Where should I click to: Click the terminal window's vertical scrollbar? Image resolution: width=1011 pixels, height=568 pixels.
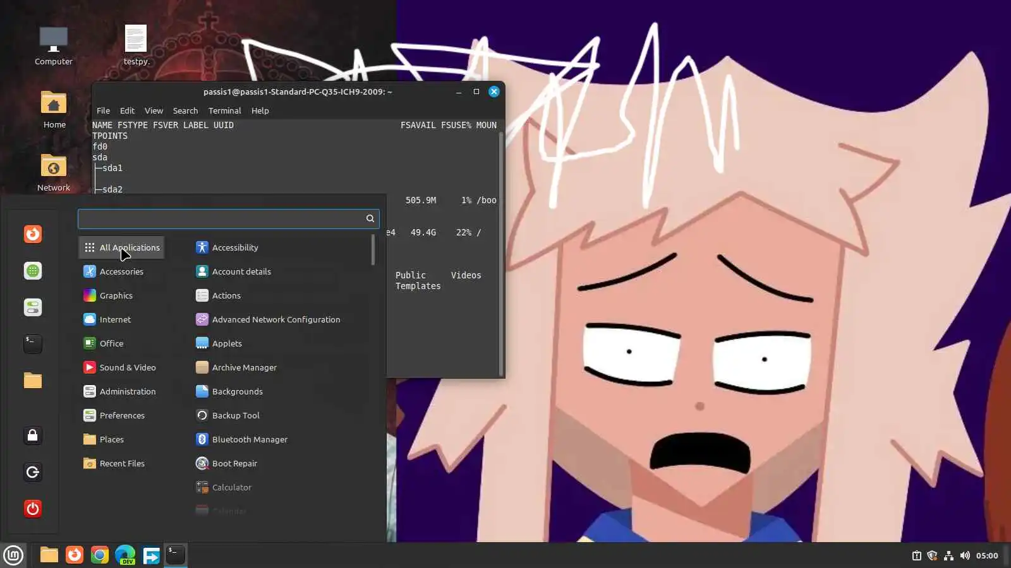pyautogui.click(x=501, y=252)
